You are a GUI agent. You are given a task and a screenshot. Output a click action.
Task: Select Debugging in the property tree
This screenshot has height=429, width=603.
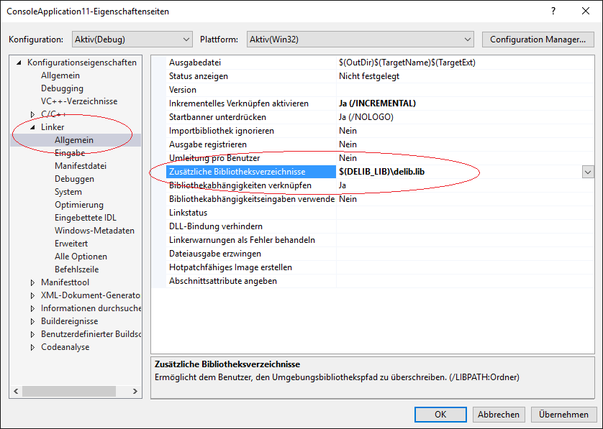pos(62,88)
